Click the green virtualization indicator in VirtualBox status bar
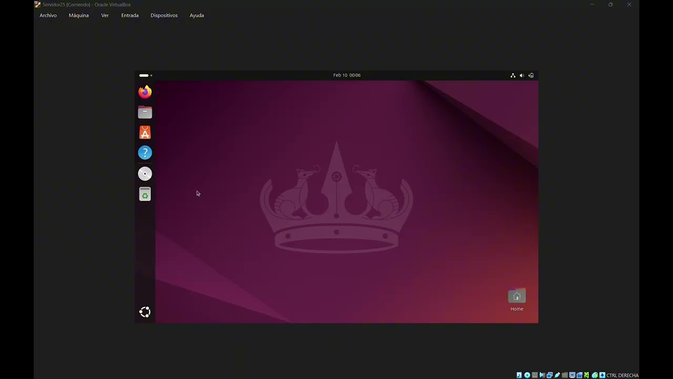Viewport: 673px width, 379px height. point(587,375)
